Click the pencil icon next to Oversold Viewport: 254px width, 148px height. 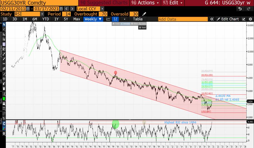pos(144,14)
